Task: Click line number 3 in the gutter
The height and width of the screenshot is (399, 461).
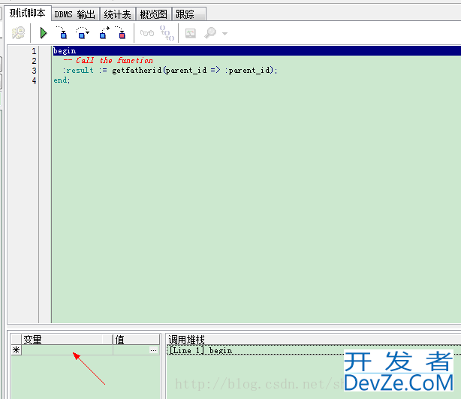Action: pyautogui.click(x=34, y=71)
